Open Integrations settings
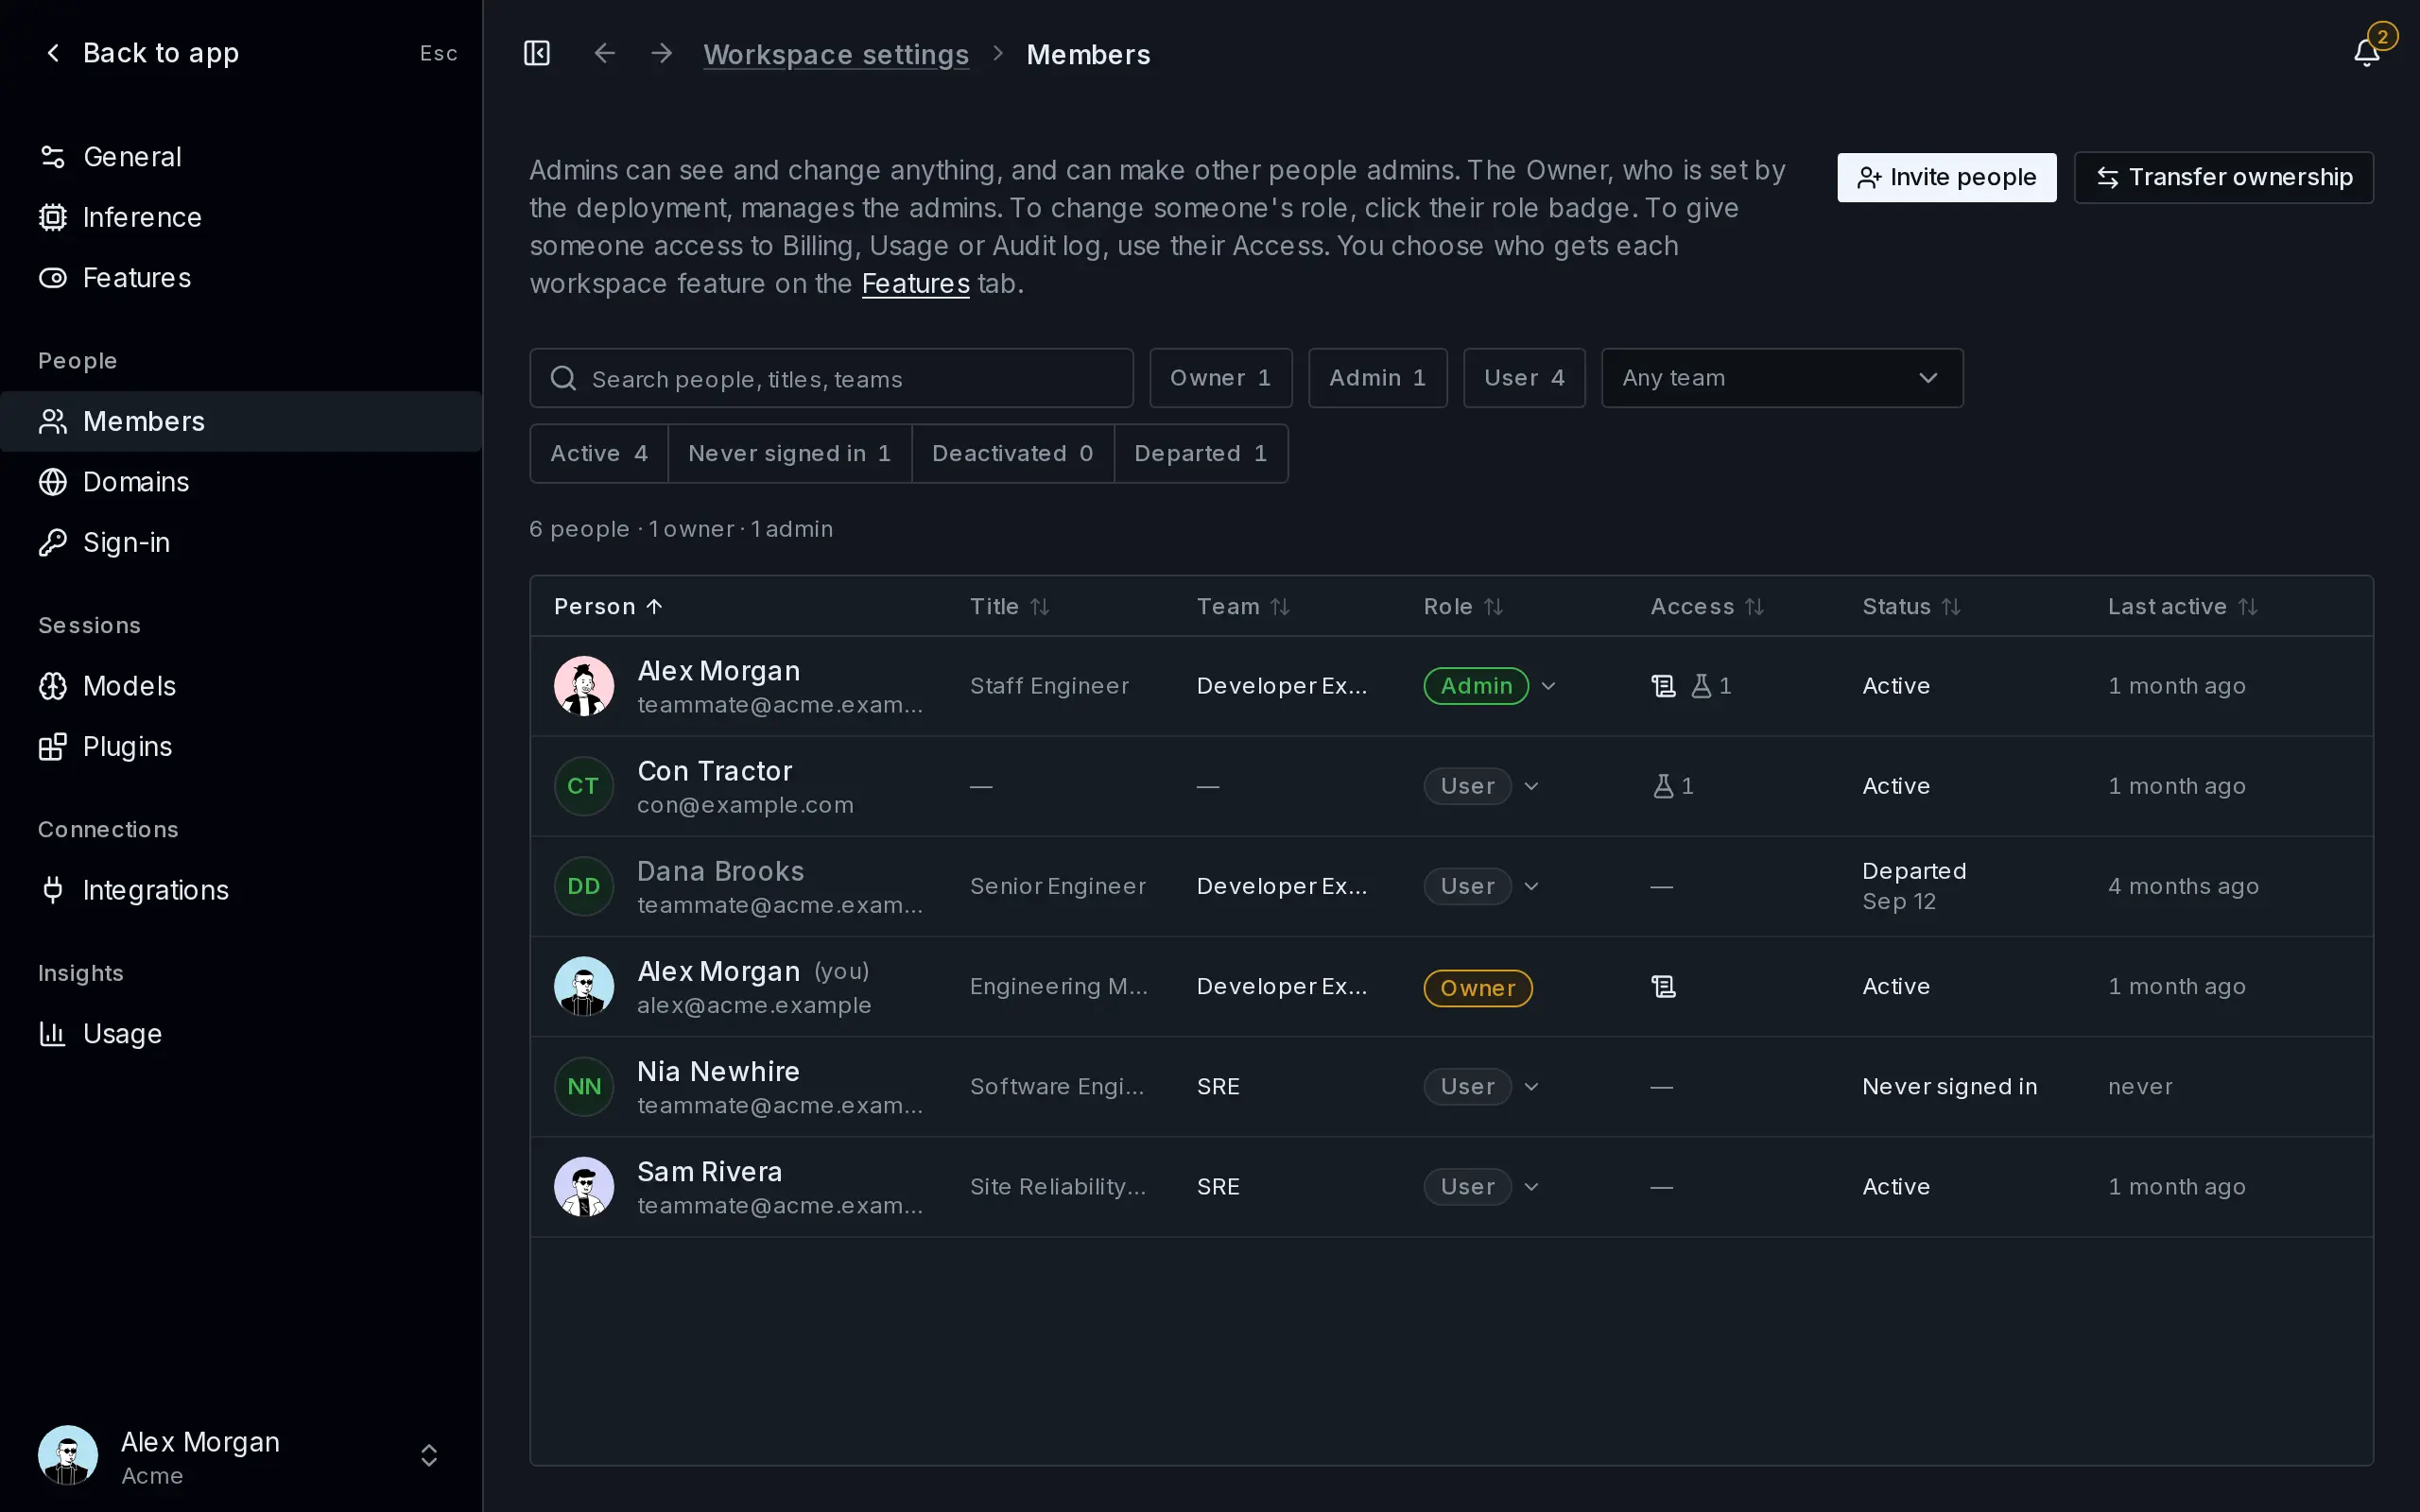2420x1512 pixels. pyautogui.click(x=241, y=890)
